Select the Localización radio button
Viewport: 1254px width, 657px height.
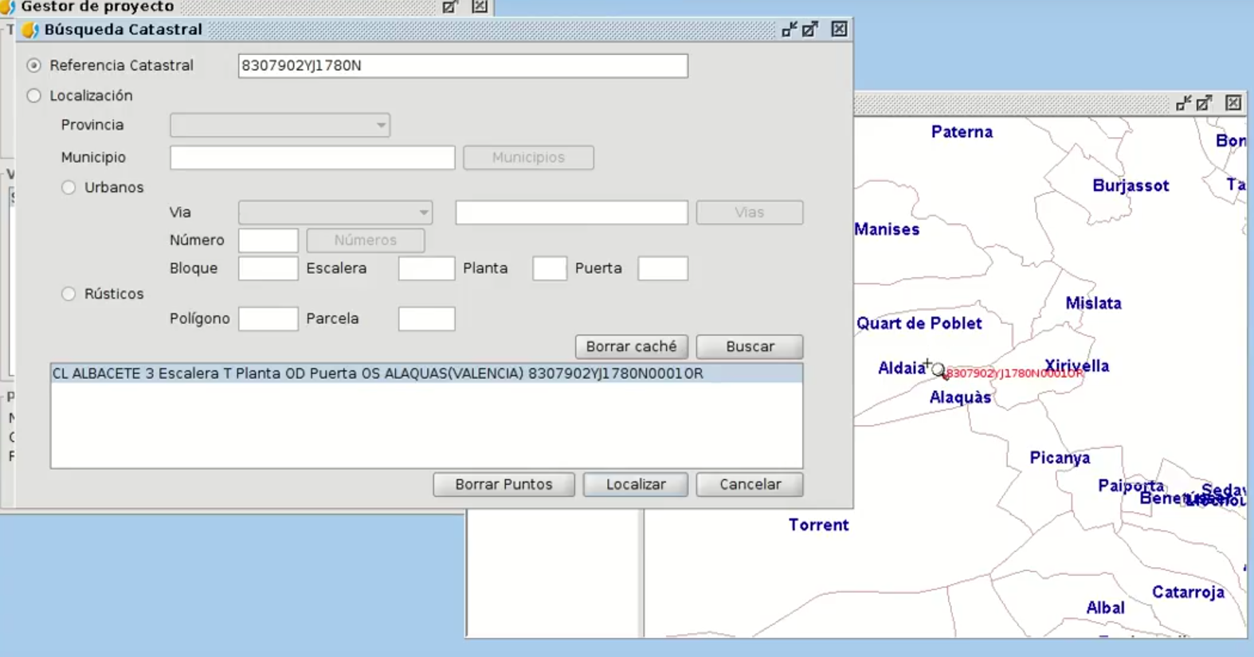(33, 96)
